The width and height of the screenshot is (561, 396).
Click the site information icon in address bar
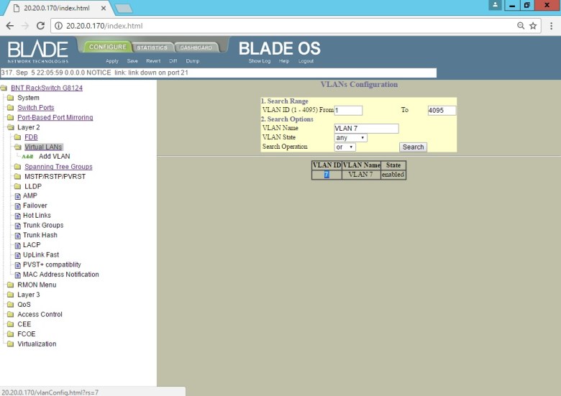58,26
